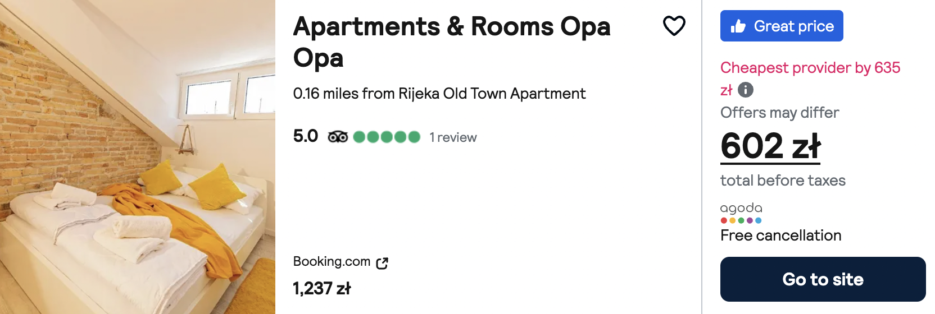Click the TripAdvisor owl logo
Viewport: 935px width, 314px height.
[x=338, y=137]
